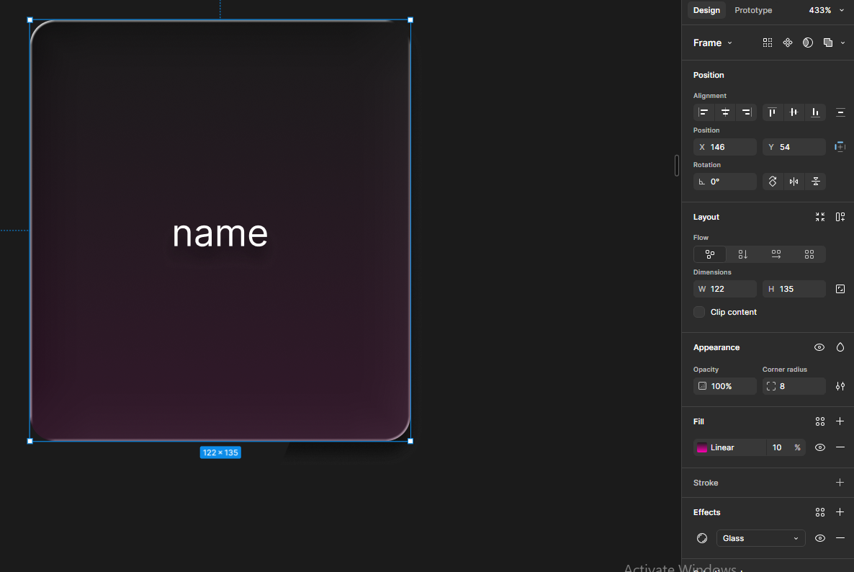Viewport: 854px width, 572px height.
Task: Click the 122 × 135 size label
Action: coord(220,452)
